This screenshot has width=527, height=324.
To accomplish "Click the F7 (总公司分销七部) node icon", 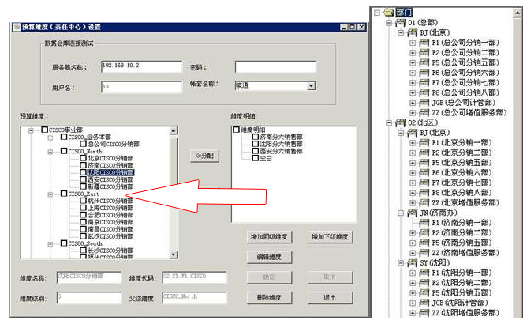I will pyautogui.click(x=424, y=82).
